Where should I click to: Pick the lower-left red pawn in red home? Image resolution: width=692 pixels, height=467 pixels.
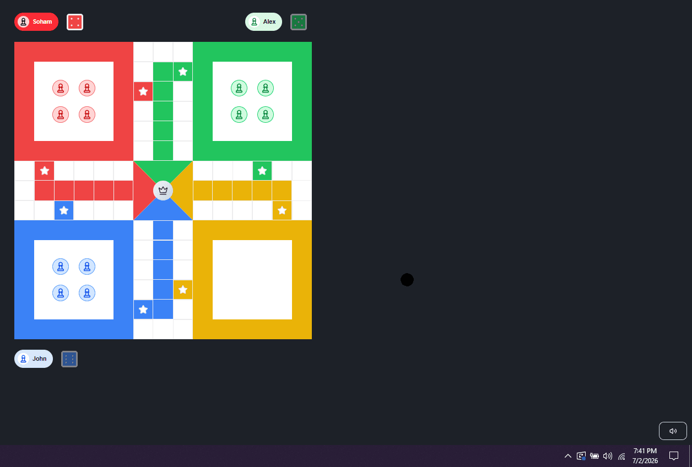[x=61, y=115]
